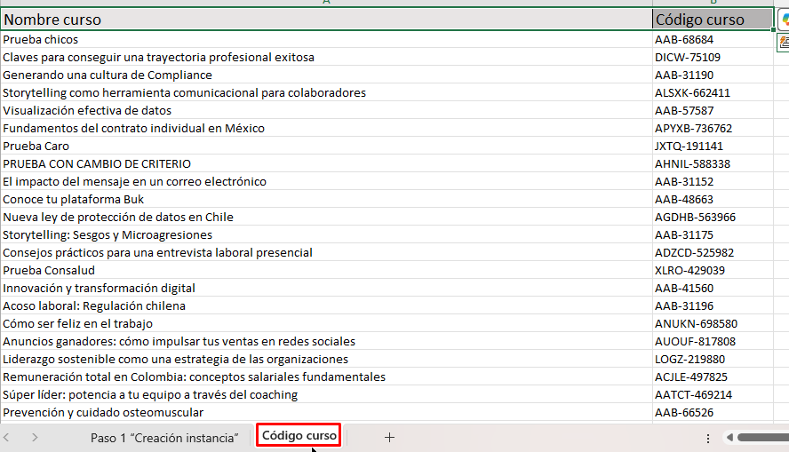Select the Conoce tu plataforma Buk cell
This screenshot has width=789, height=452.
(325, 199)
